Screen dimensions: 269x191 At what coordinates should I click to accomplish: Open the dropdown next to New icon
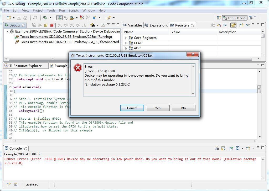tap(14, 18)
